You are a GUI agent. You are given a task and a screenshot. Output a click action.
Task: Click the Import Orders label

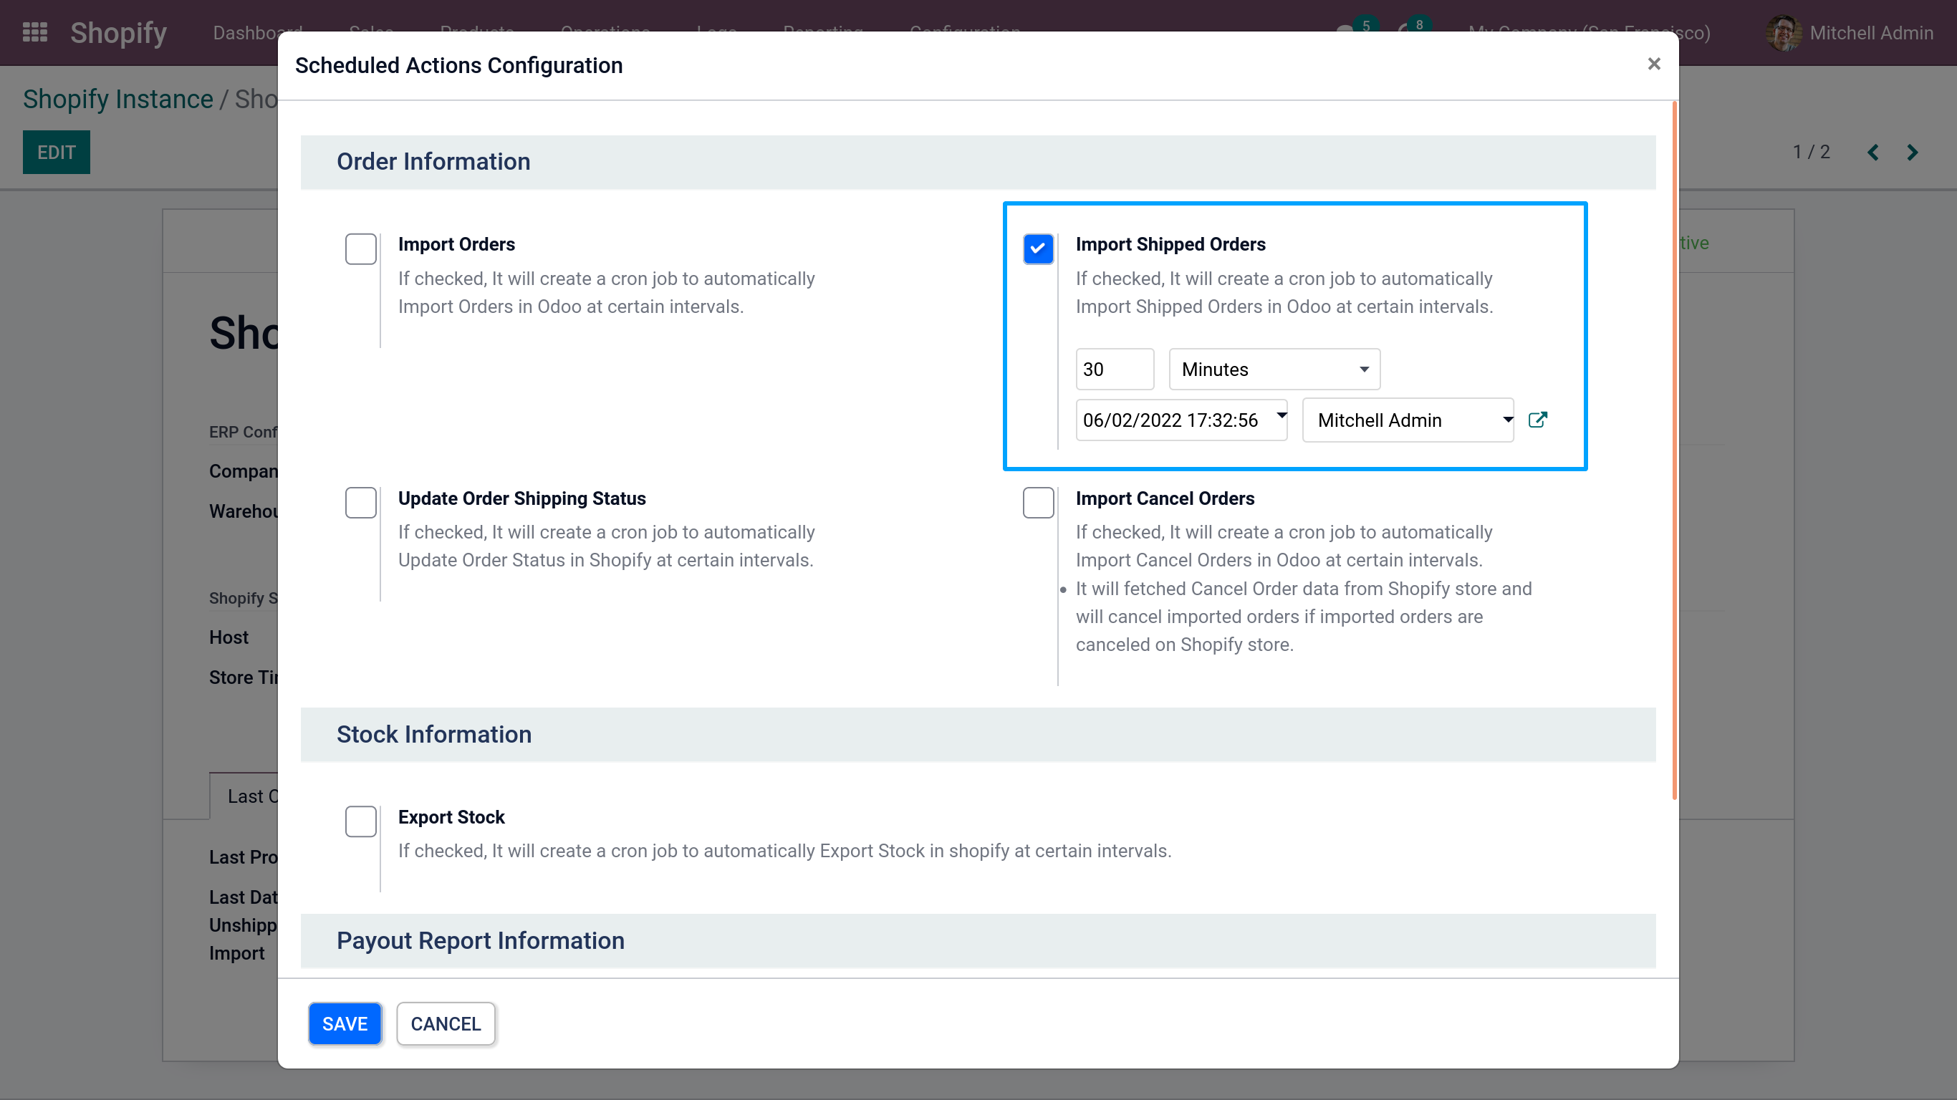click(x=456, y=244)
